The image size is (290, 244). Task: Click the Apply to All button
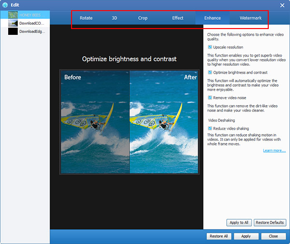click(239, 223)
